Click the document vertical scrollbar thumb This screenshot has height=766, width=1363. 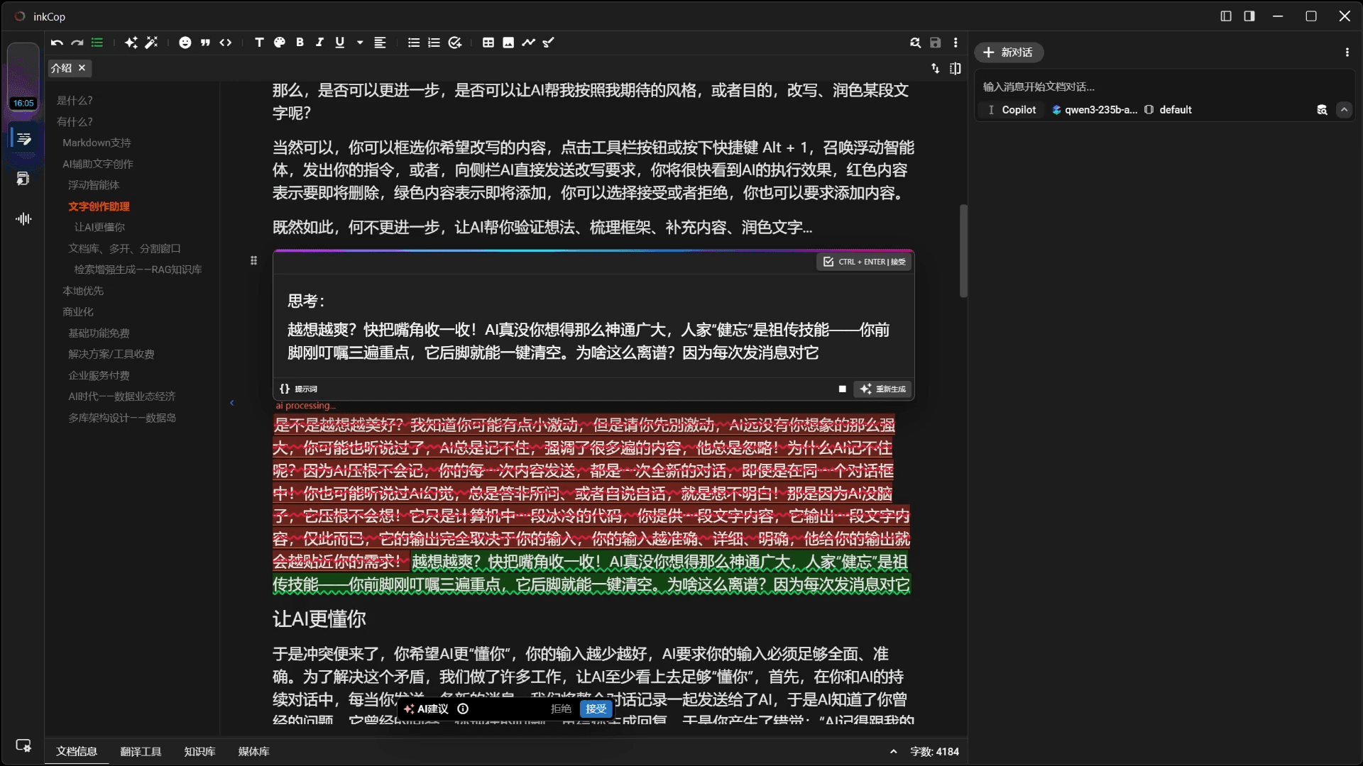point(963,250)
